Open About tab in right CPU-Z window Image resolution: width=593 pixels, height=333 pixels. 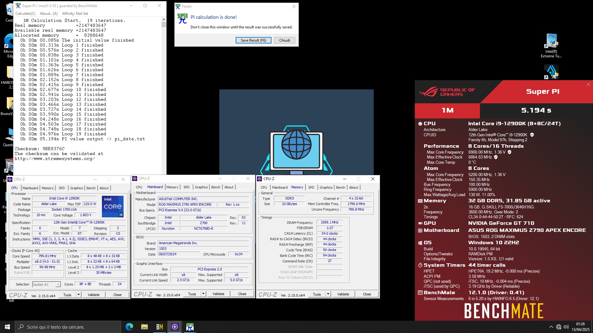click(354, 187)
